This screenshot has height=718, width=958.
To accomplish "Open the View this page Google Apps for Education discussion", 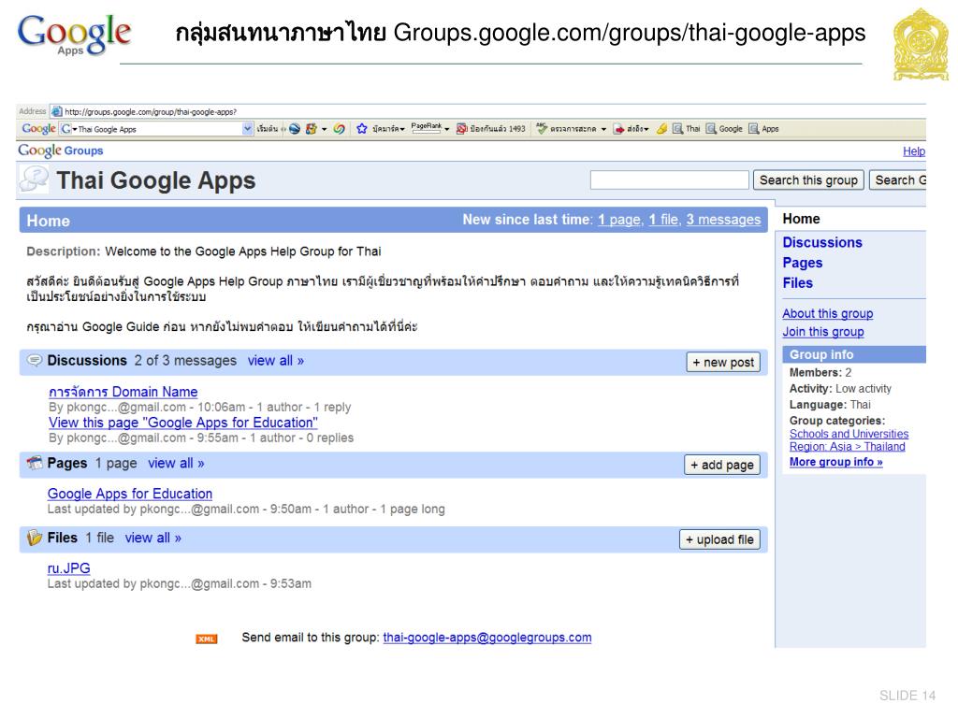I will (183, 423).
